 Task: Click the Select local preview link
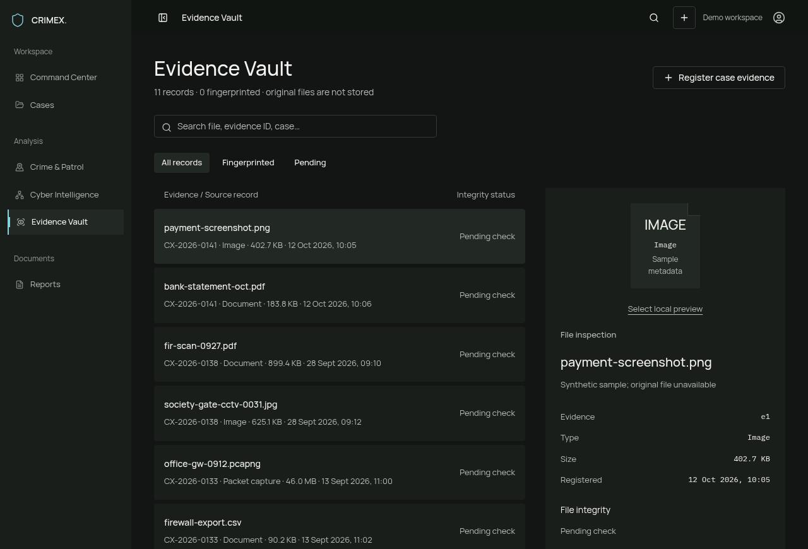point(665,309)
